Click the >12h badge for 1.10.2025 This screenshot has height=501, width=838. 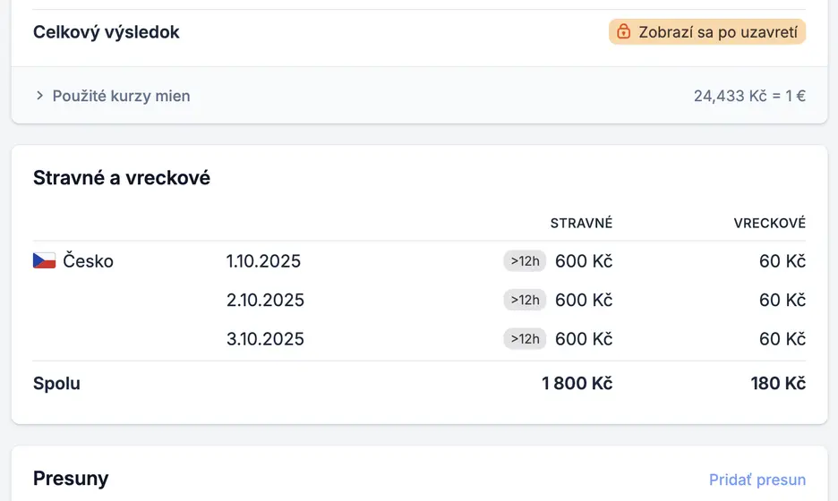[525, 261]
